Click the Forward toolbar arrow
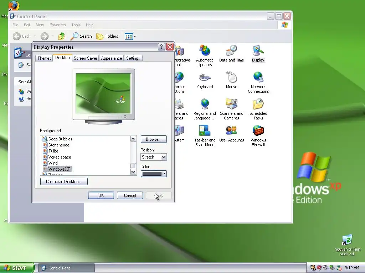The image size is (365, 273). point(45,36)
